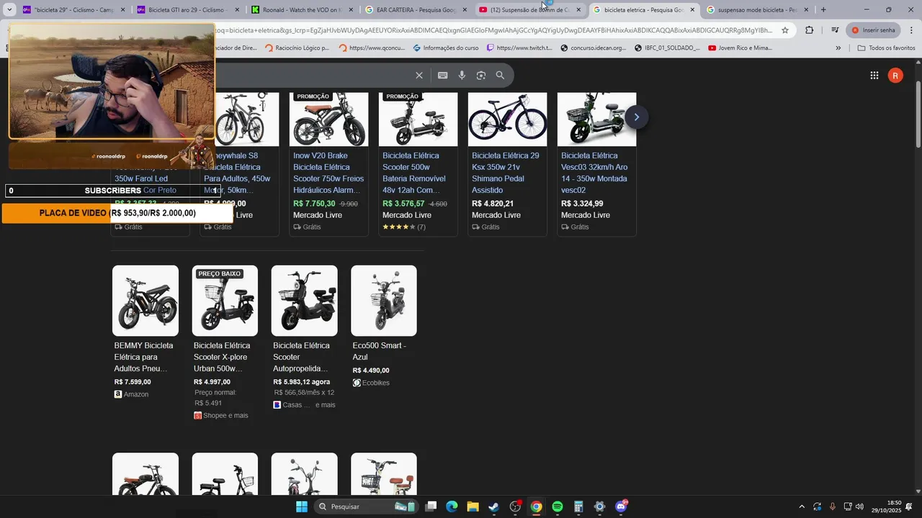The image size is (922, 518).
Task: Click the address bar URL
Action: tap(493, 30)
